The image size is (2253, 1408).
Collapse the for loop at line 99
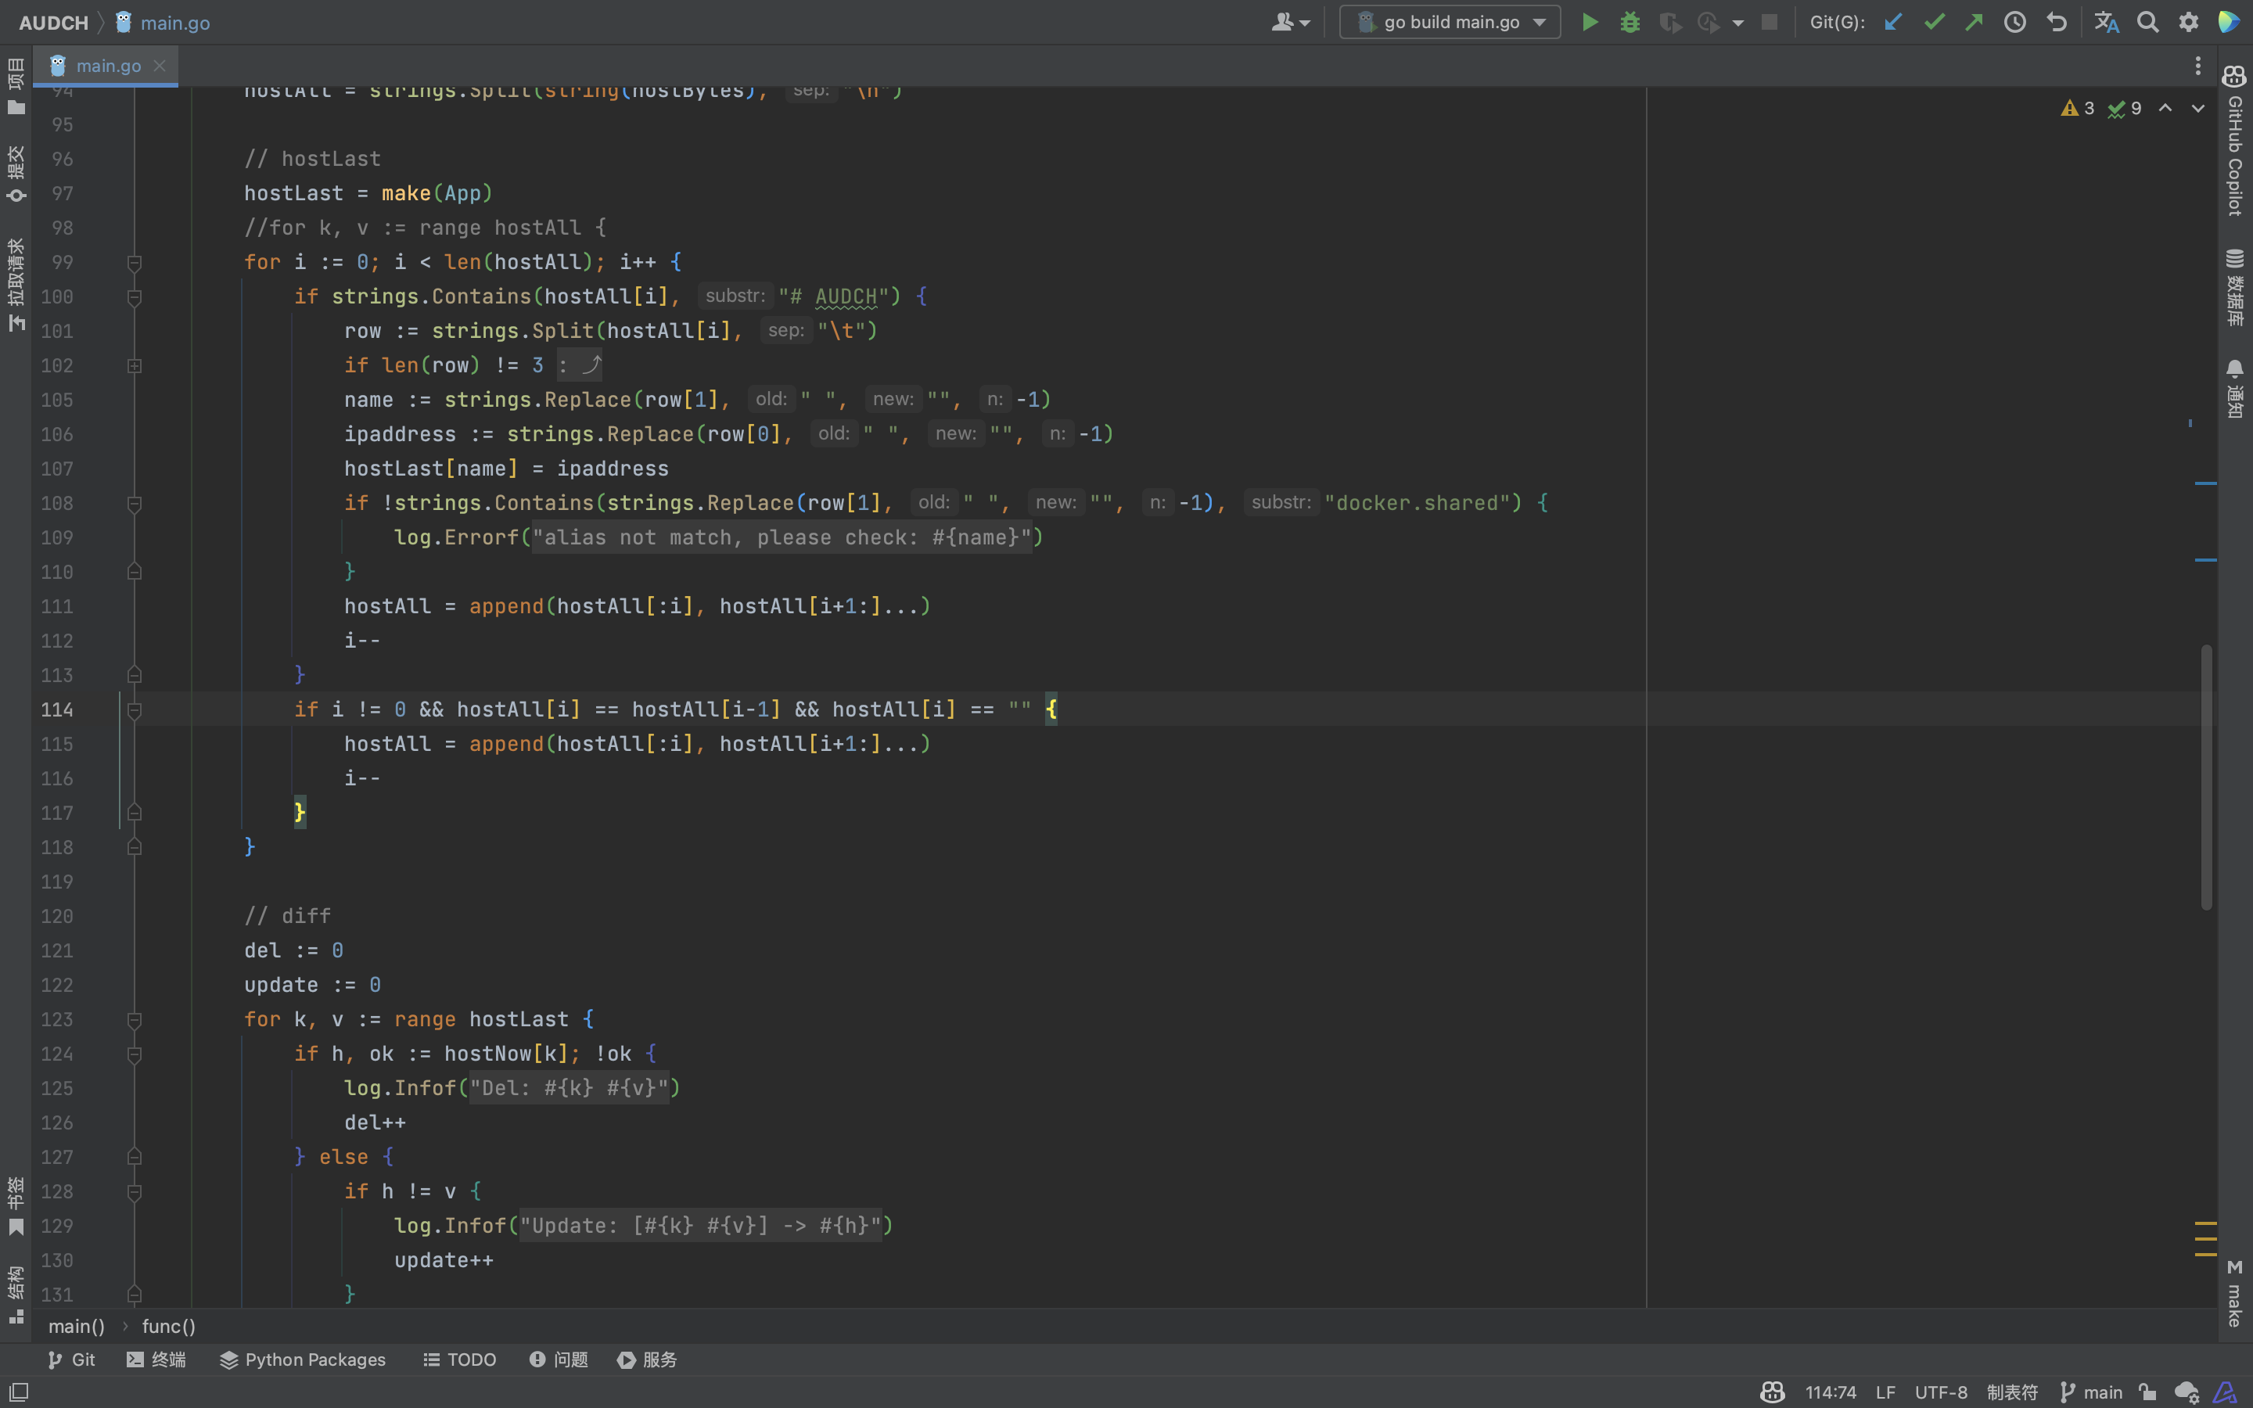point(134,263)
